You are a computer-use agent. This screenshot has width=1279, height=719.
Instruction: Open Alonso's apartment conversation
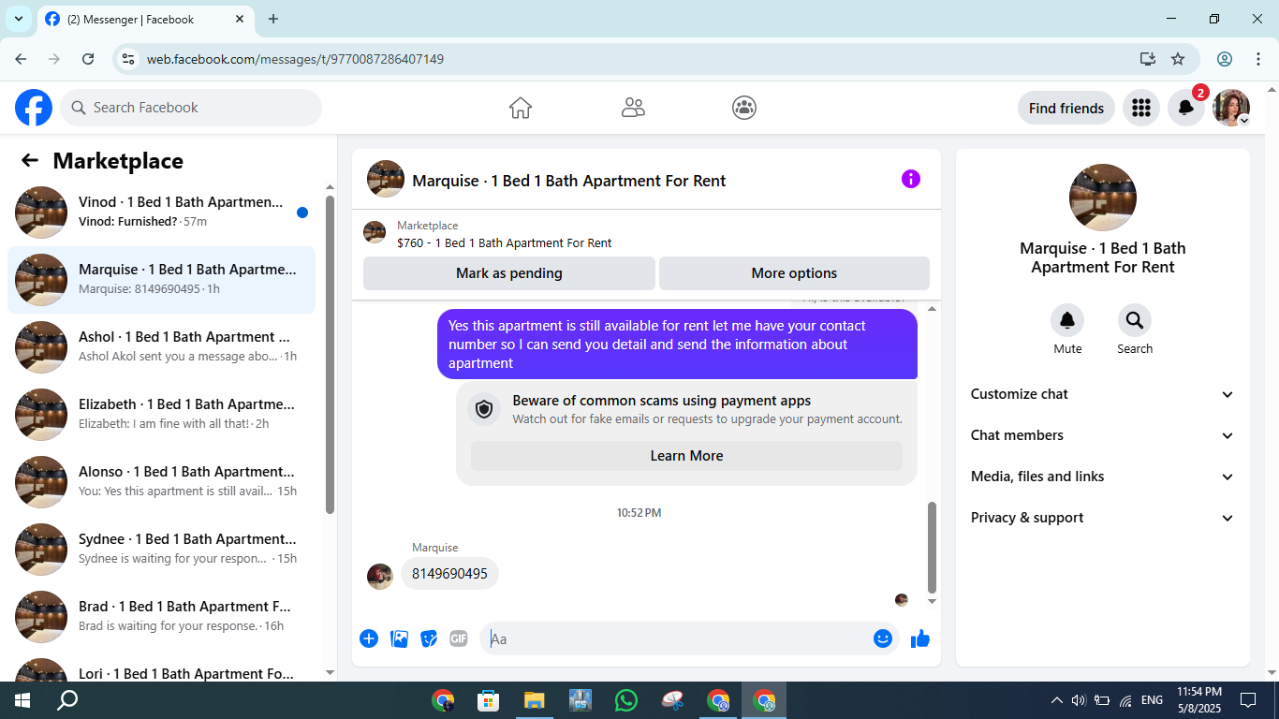point(161,482)
